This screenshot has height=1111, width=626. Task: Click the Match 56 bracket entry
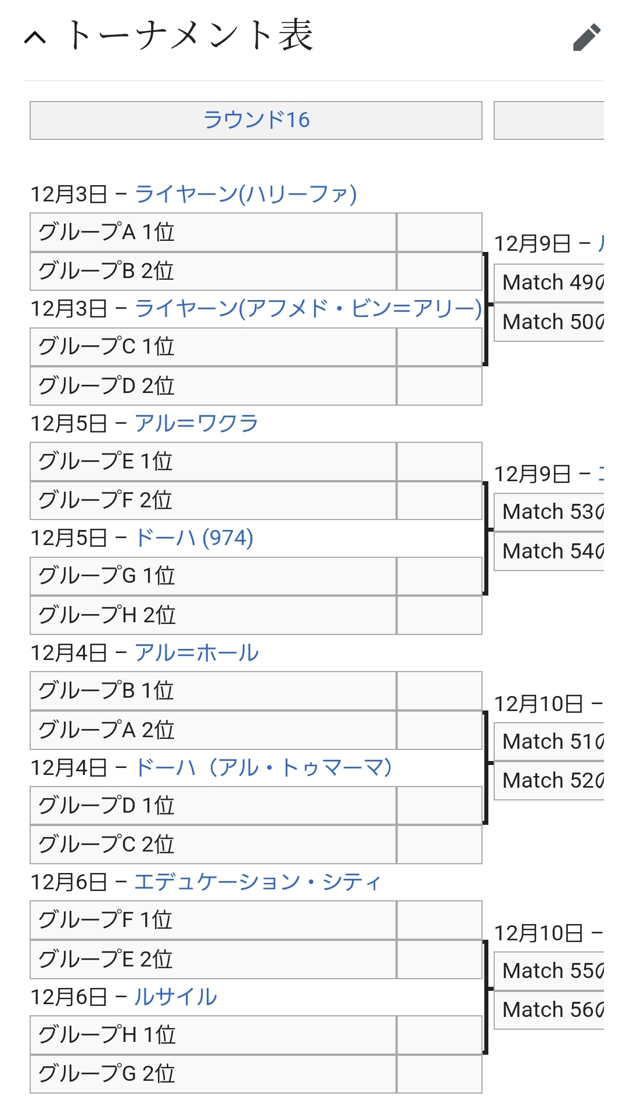point(549,1010)
